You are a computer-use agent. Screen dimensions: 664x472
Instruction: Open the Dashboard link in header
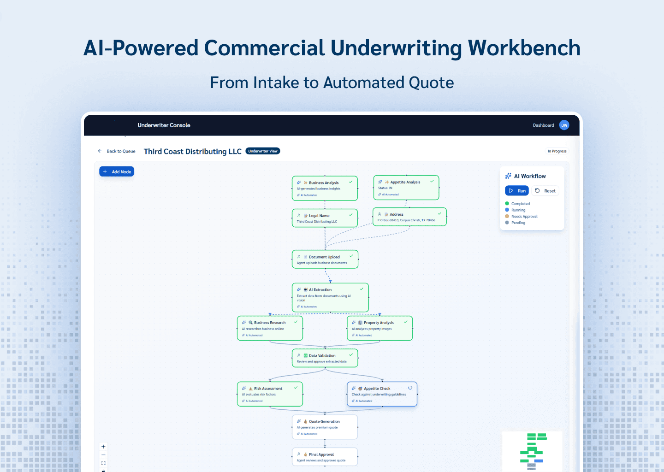click(543, 125)
